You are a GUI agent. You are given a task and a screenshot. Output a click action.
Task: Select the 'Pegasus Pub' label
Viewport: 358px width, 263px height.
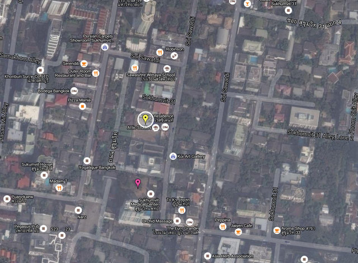27,227
